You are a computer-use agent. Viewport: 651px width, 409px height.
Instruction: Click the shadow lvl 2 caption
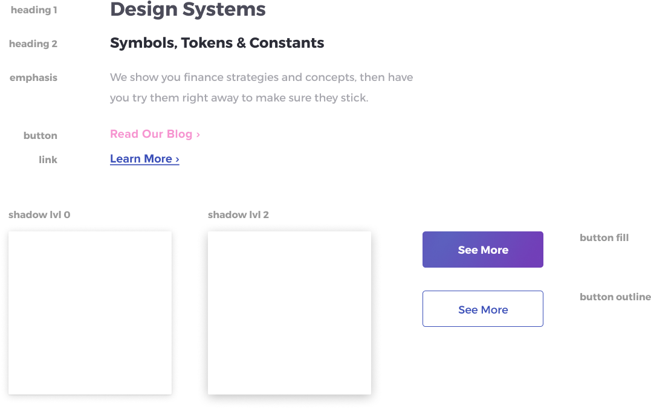(x=238, y=215)
